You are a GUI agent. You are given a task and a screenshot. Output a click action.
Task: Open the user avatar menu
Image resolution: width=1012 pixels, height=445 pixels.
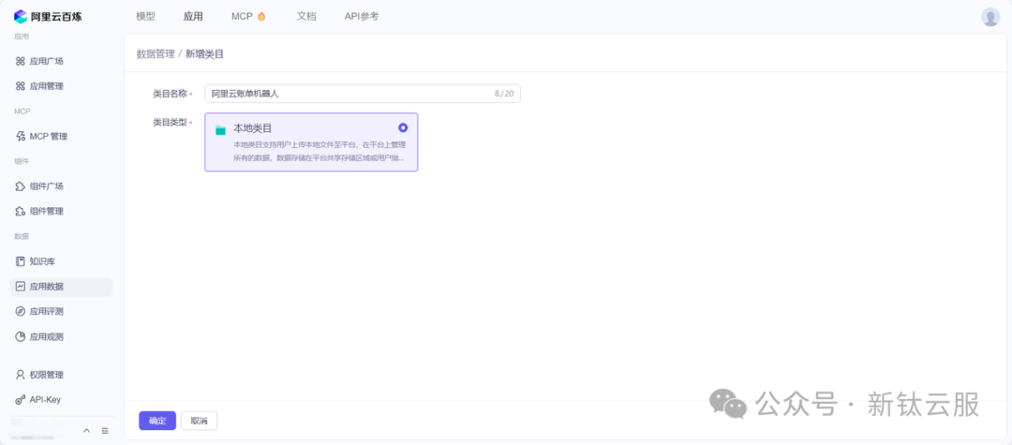click(x=990, y=18)
